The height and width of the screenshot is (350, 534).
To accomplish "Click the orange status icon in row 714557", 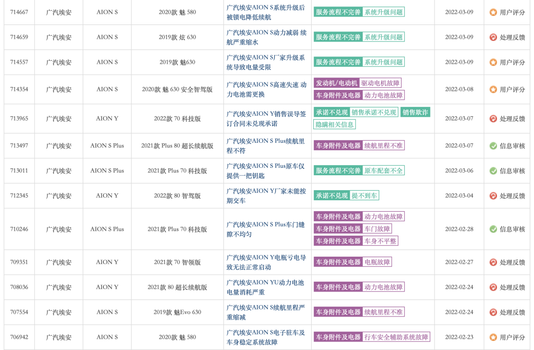I will (x=493, y=62).
